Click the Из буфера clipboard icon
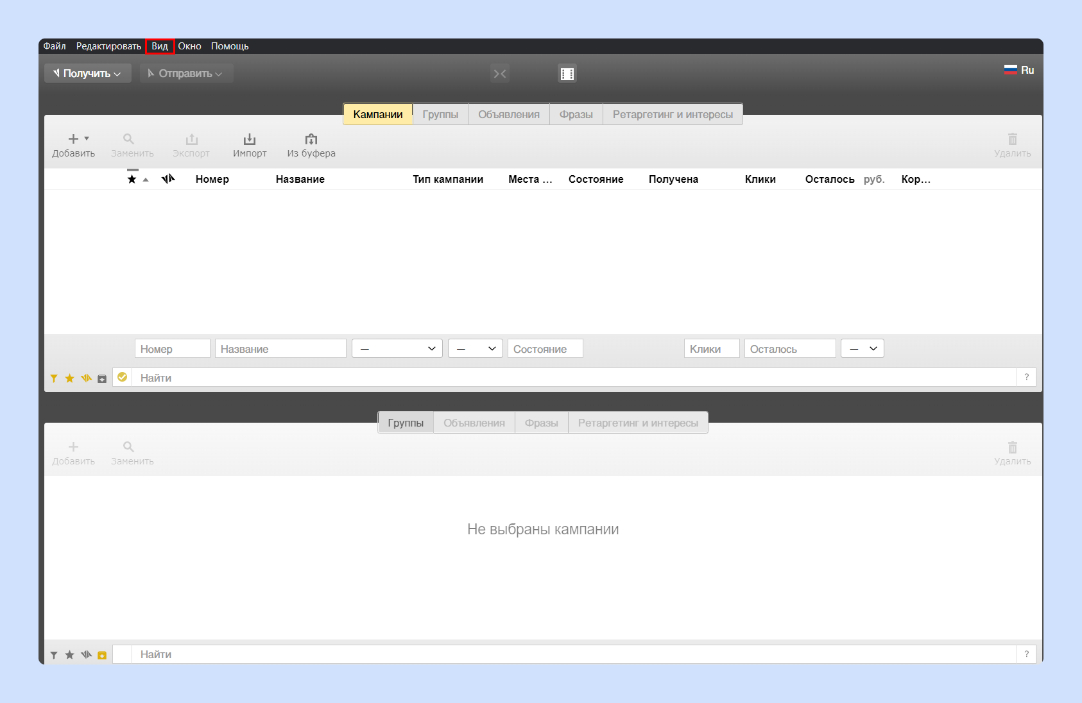This screenshot has height=703, width=1082. point(311,139)
